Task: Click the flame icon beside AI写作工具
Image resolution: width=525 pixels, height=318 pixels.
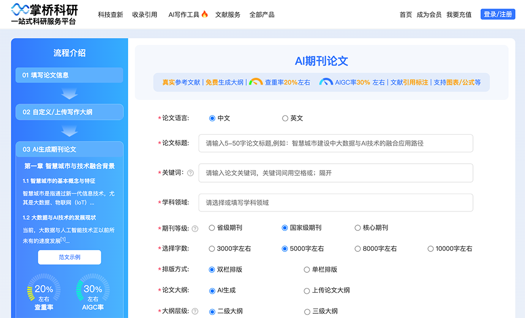Action: [x=204, y=14]
